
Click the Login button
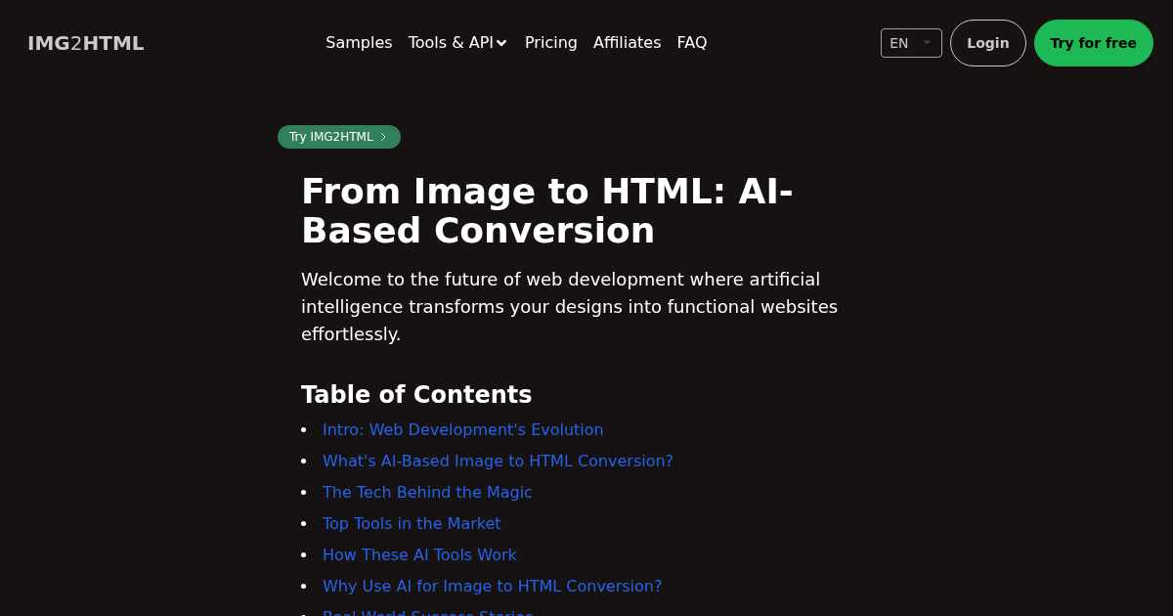click(987, 43)
